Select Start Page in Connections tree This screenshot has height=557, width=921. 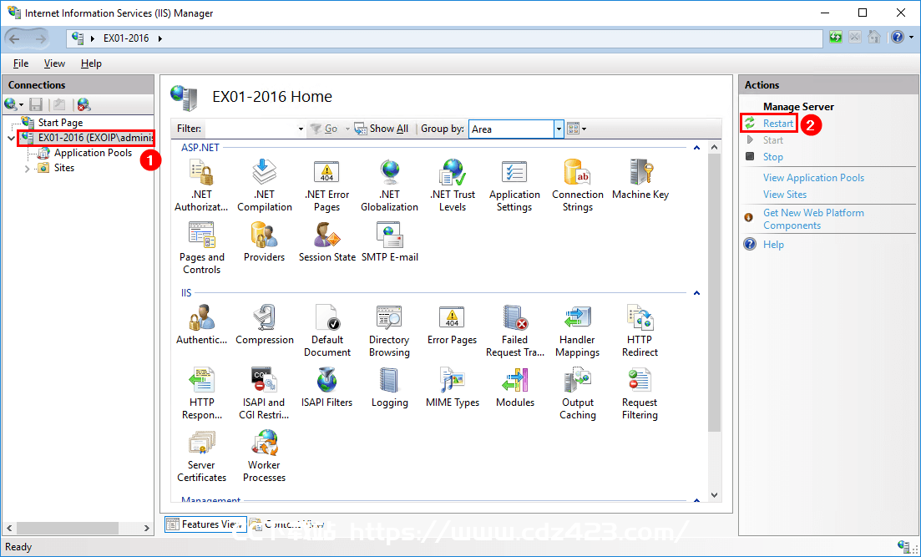coord(60,123)
